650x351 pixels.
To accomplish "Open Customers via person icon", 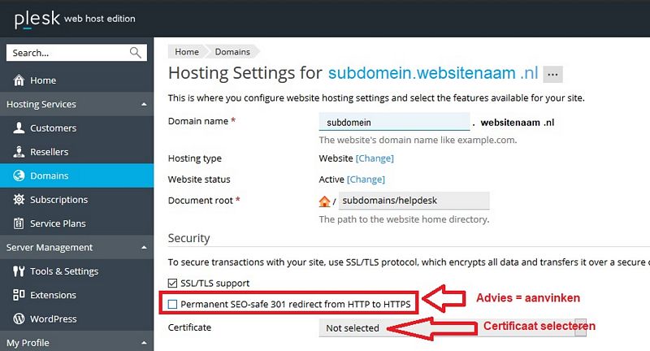I will pos(19,128).
